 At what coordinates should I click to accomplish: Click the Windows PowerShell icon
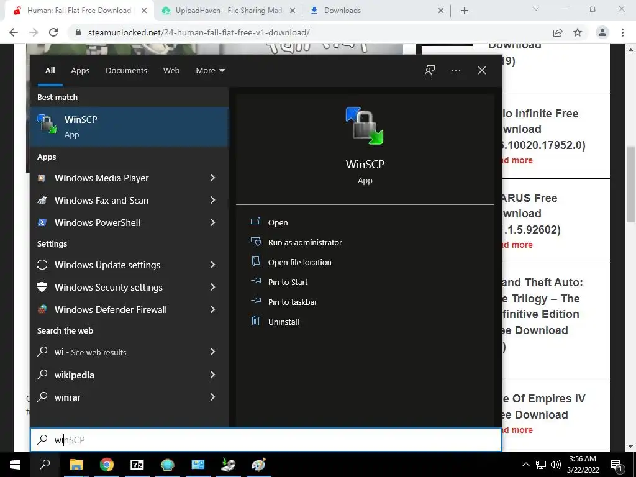[42, 223]
